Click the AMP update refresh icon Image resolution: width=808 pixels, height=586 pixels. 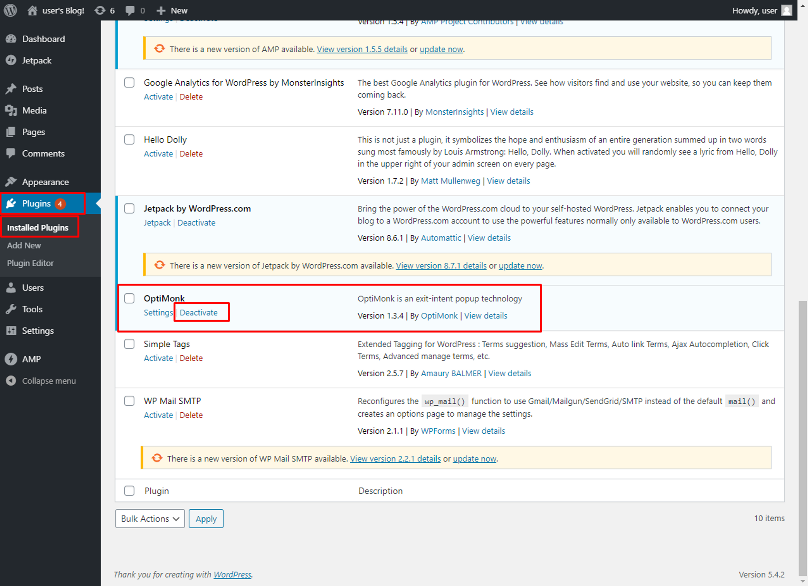tap(160, 48)
